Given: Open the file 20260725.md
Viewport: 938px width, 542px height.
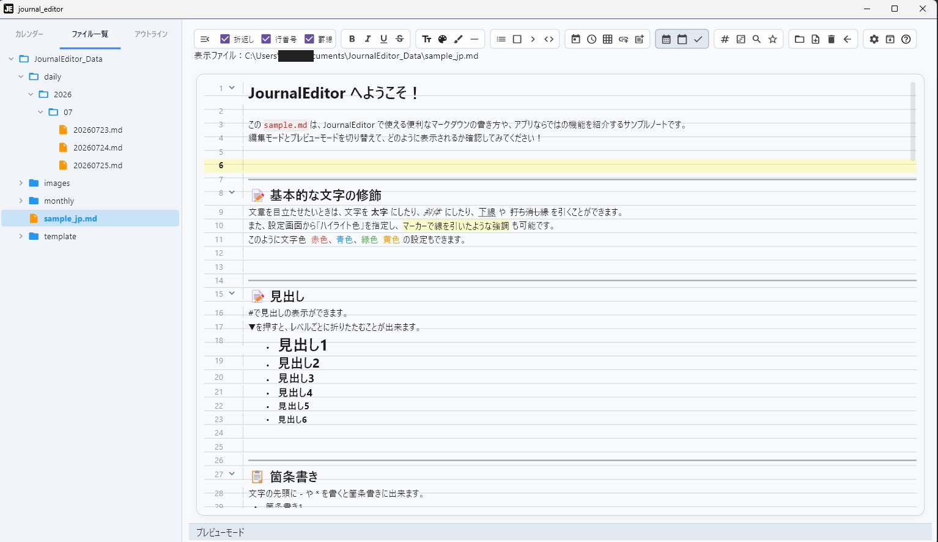Looking at the screenshot, I should click(98, 166).
